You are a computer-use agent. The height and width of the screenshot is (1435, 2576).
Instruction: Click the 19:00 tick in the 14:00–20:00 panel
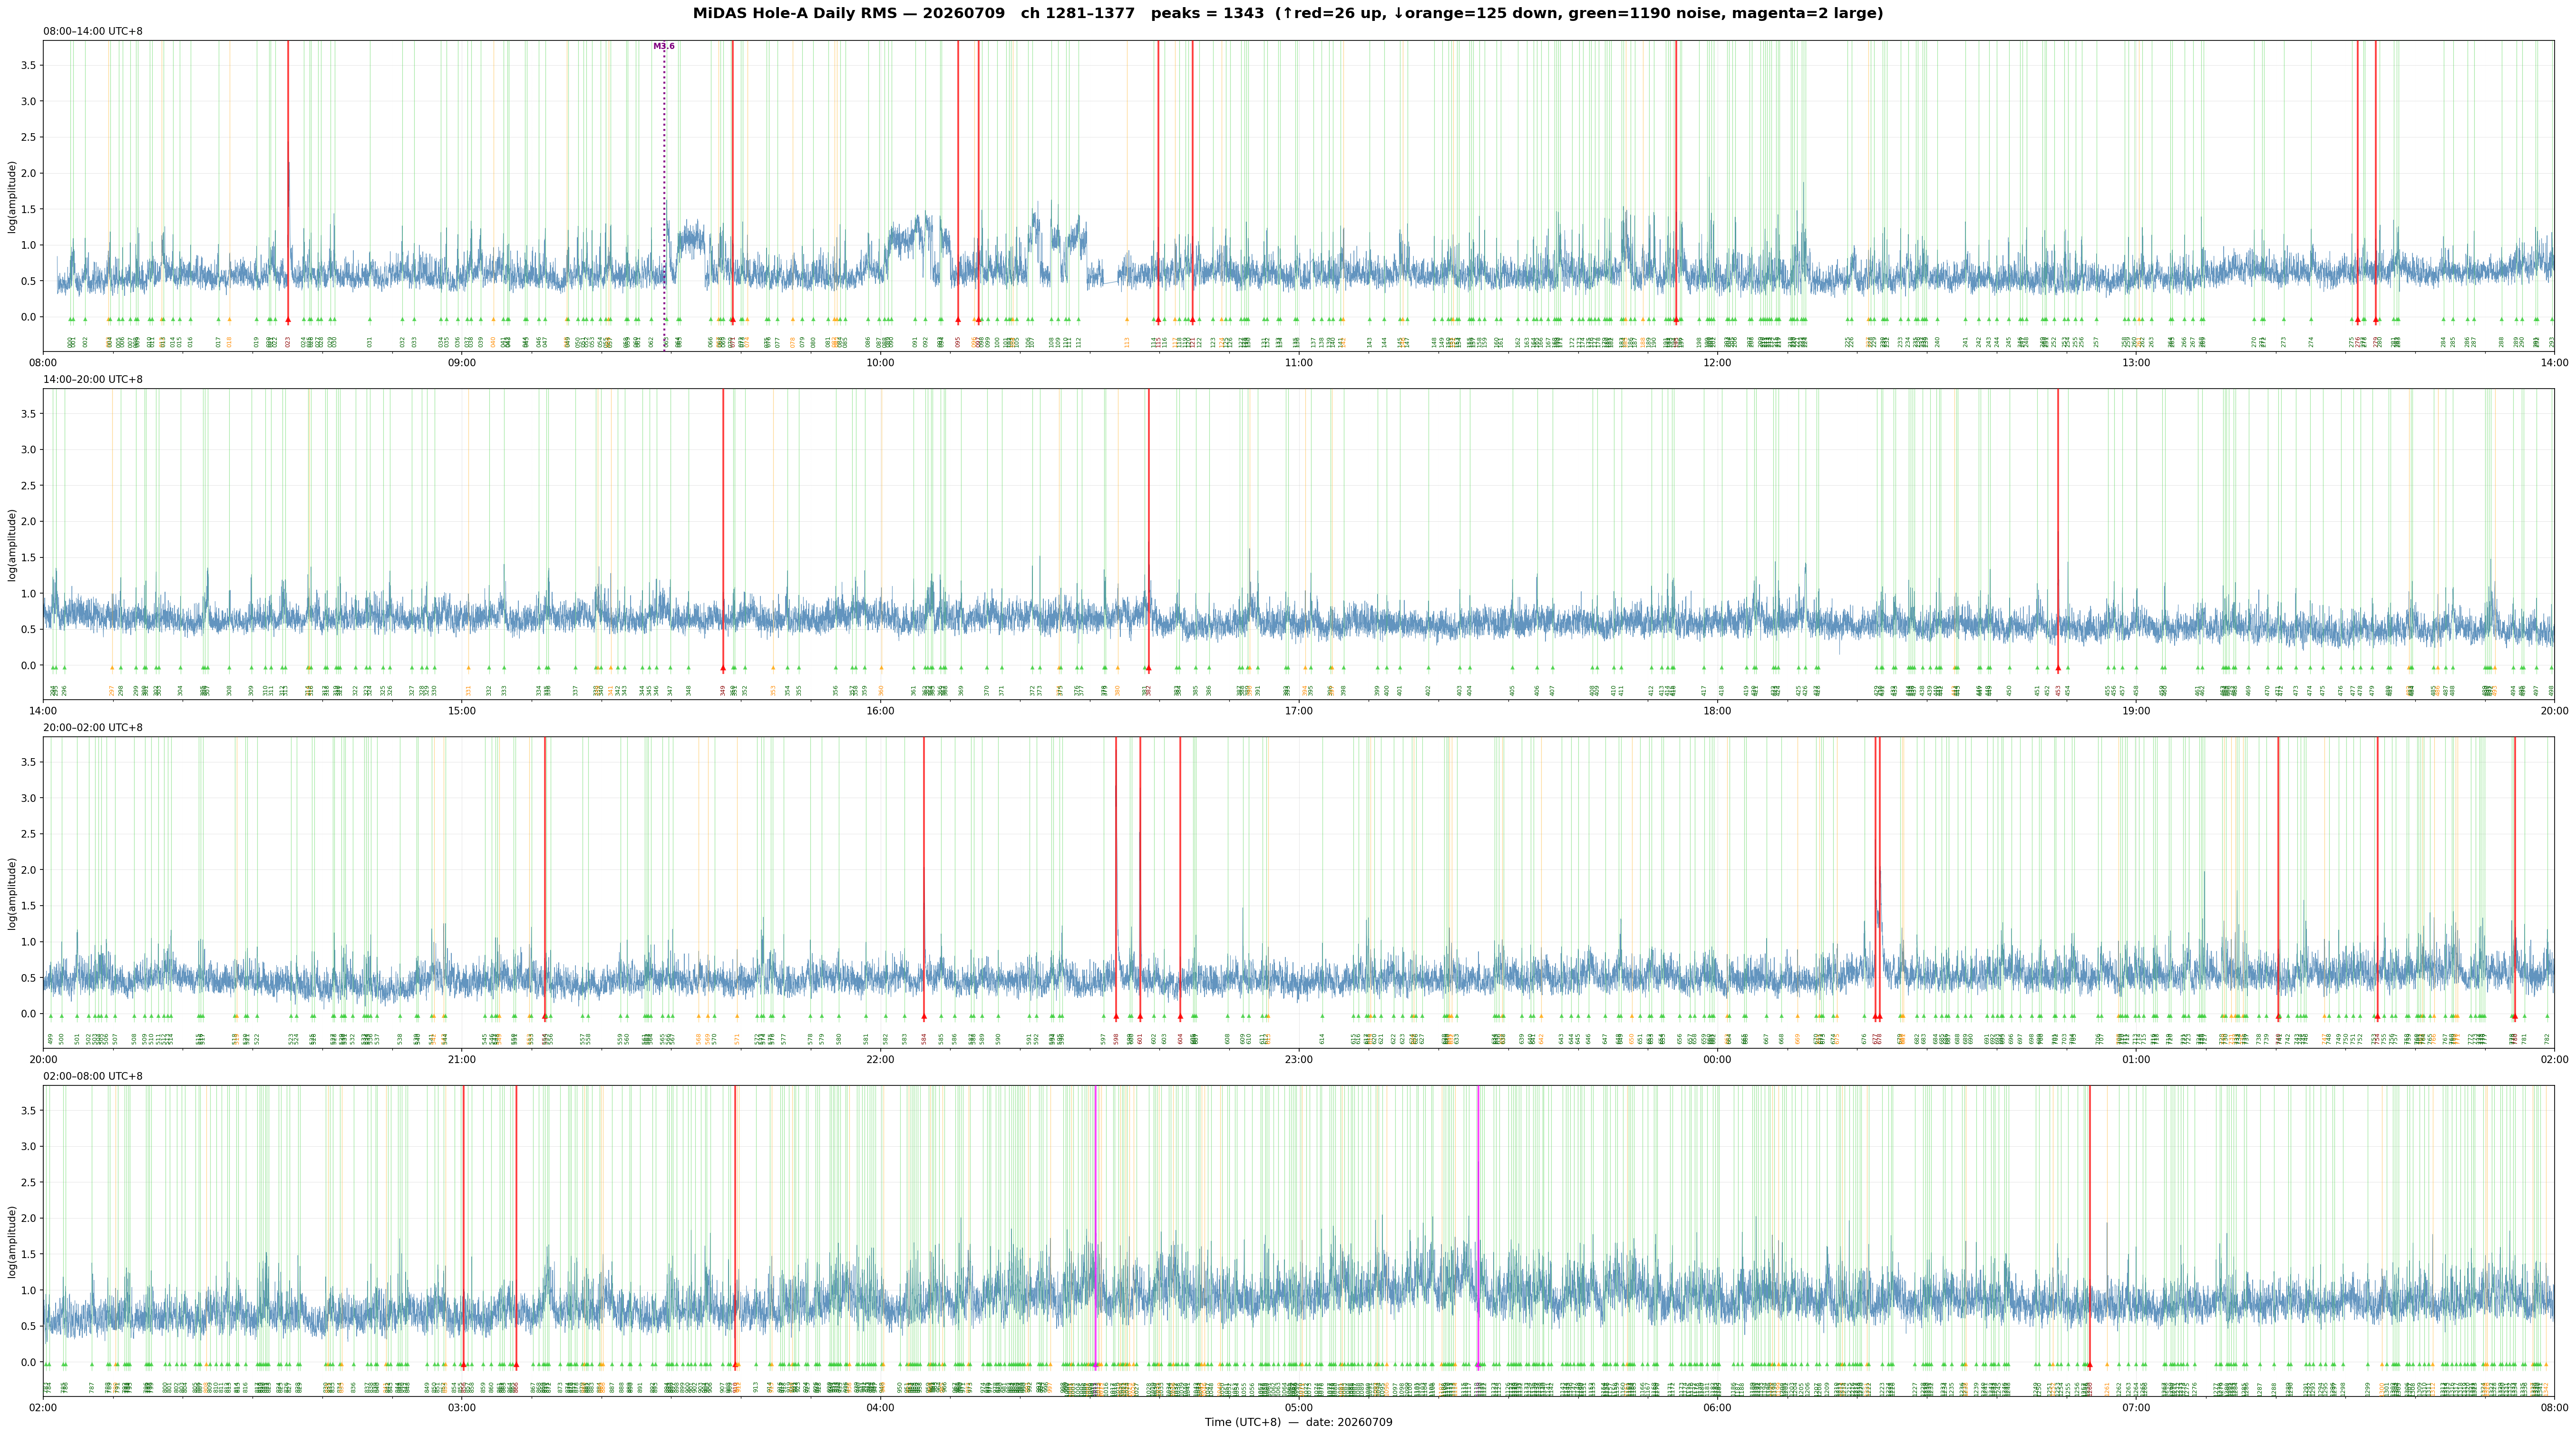pyautogui.click(x=2136, y=711)
